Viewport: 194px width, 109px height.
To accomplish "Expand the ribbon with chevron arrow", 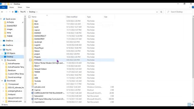I will [190, 7].
